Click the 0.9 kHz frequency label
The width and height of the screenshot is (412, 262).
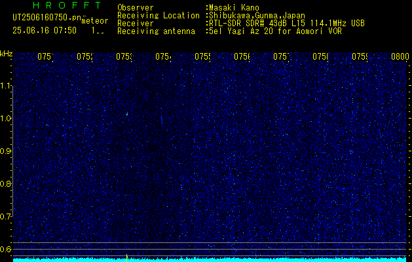coord(6,151)
